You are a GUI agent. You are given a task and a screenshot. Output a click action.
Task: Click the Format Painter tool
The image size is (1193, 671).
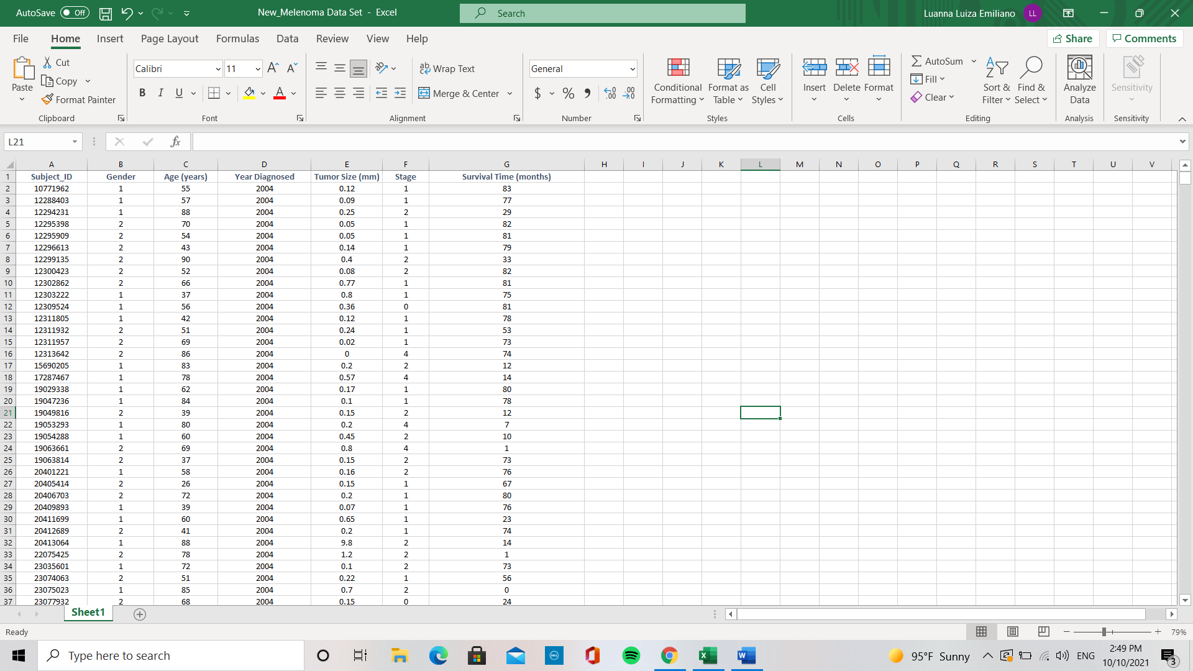pyautogui.click(x=79, y=99)
